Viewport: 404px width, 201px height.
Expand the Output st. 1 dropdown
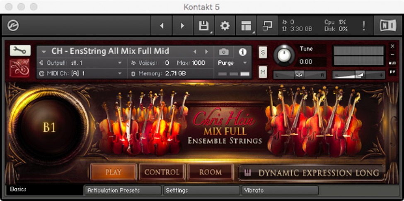coord(81,63)
